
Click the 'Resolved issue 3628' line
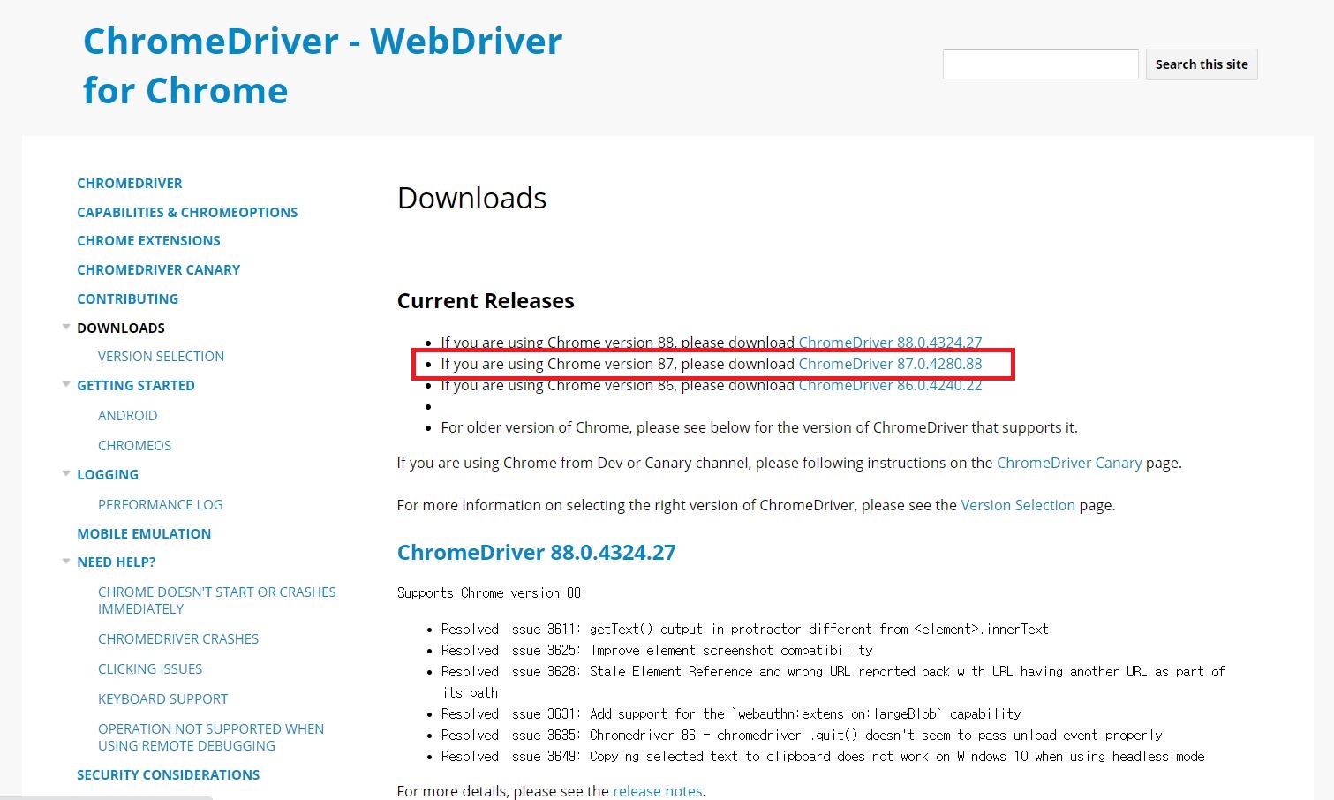(x=833, y=682)
